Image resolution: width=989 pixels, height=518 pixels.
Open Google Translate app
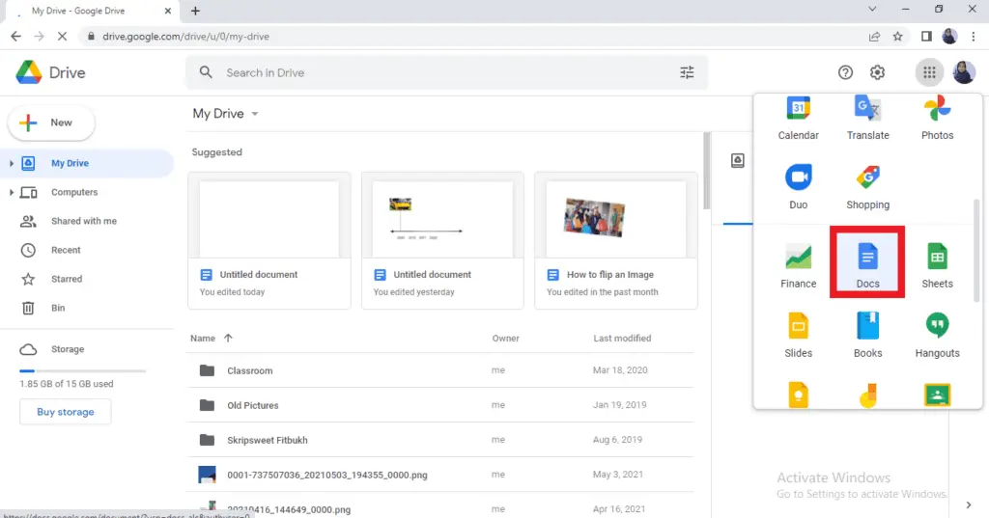[x=867, y=119]
